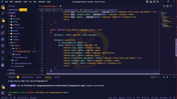Image resolution: width=177 pixels, height=99 pixels.
Task: Click main branch indicator in status bar
Action: coord(5,98)
